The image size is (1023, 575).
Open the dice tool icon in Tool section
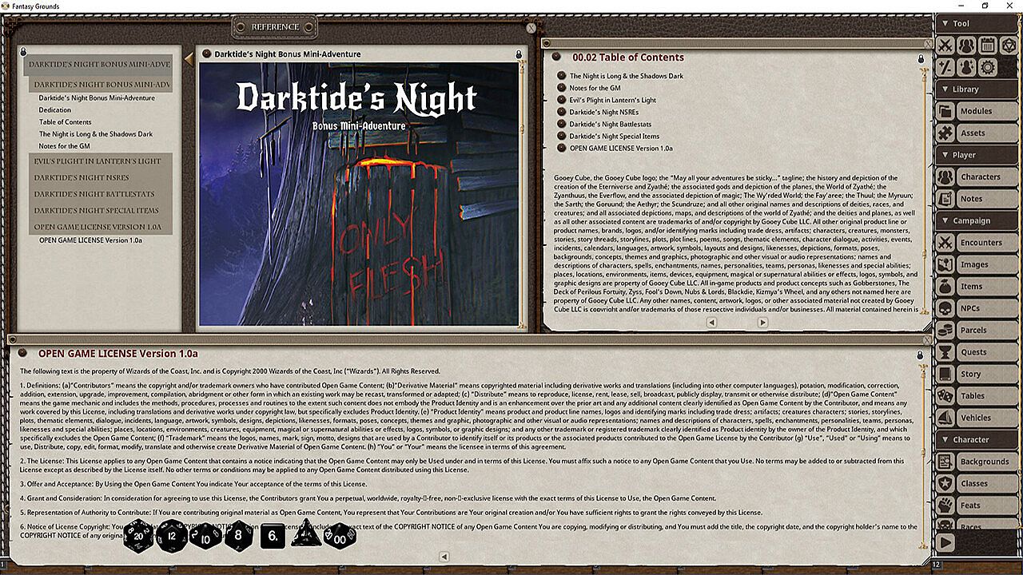point(1009,46)
